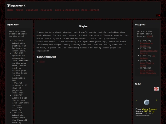166x124 pixels.
Task: Click the Hello! sidebar heading
Action: point(138,84)
